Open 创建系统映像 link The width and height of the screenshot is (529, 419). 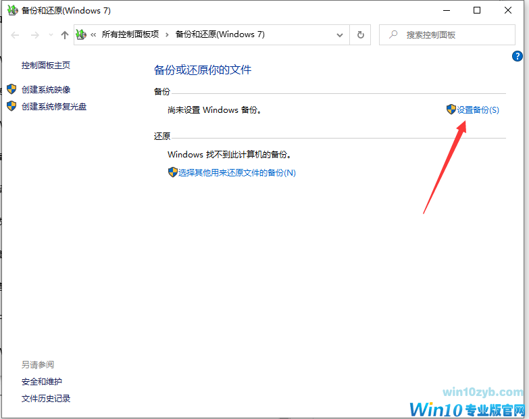click(46, 89)
